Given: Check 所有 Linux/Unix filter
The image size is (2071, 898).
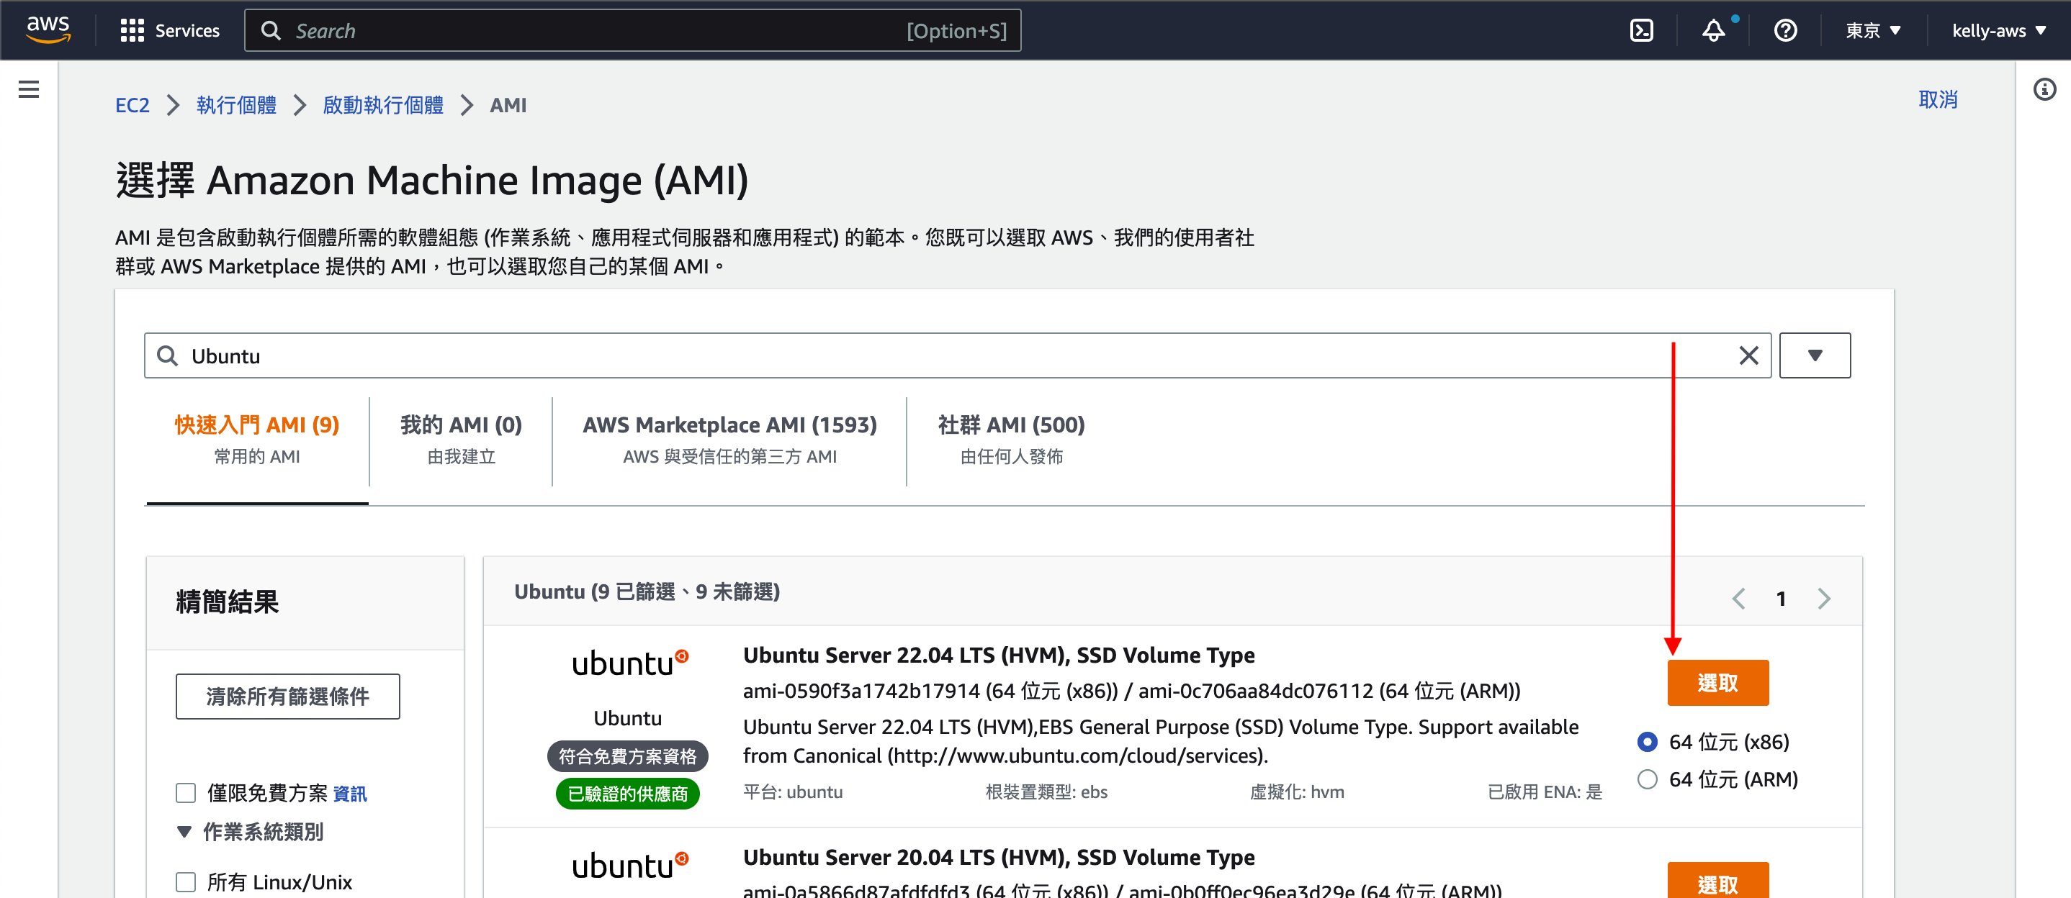Looking at the screenshot, I should 186,882.
